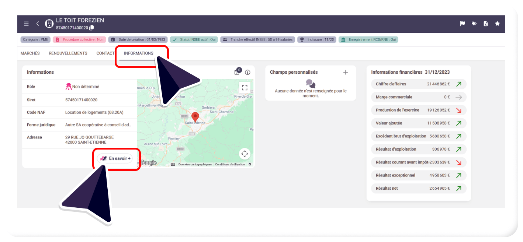The width and height of the screenshot is (523, 242).
Task: Add a custom field with the plus icon
Action: coord(346,72)
